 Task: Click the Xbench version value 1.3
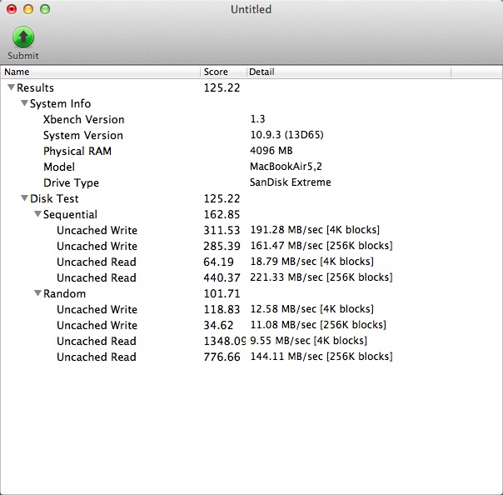pyautogui.click(x=257, y=119)
